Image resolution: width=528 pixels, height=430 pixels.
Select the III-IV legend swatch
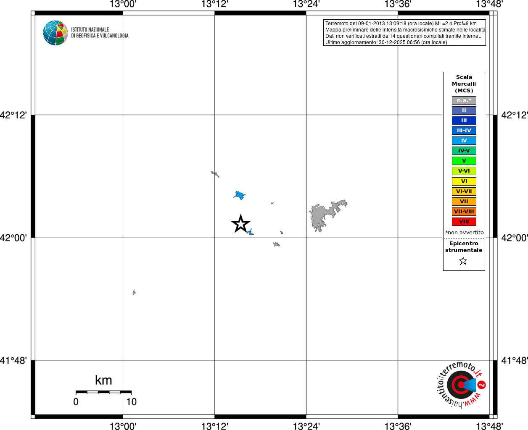point(464,131)
